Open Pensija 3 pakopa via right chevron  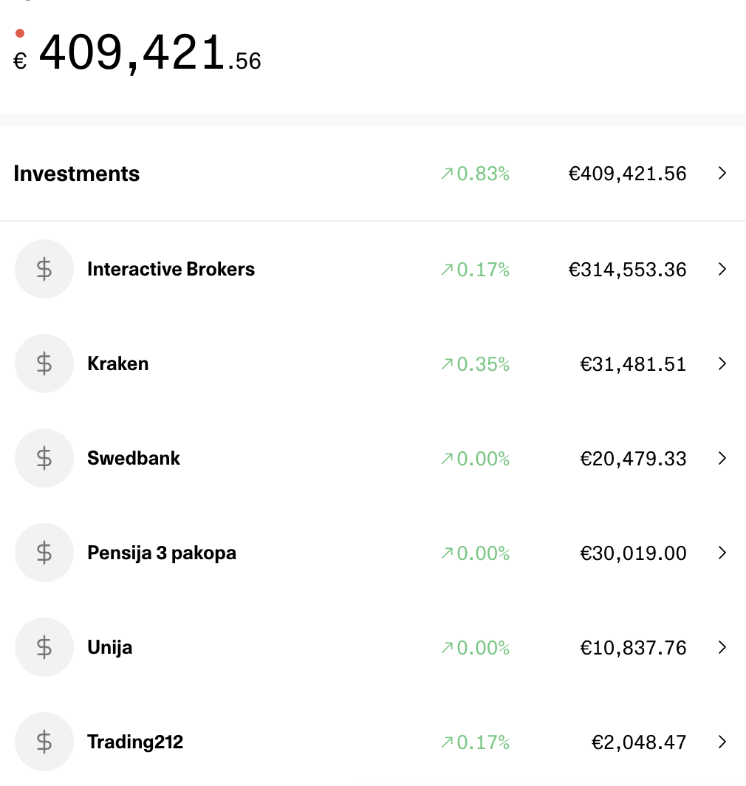[x=722, y=553]
